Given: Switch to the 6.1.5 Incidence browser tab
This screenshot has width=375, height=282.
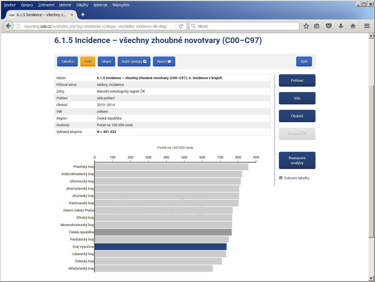Looking at the screenshot, I should coord(41,15).
